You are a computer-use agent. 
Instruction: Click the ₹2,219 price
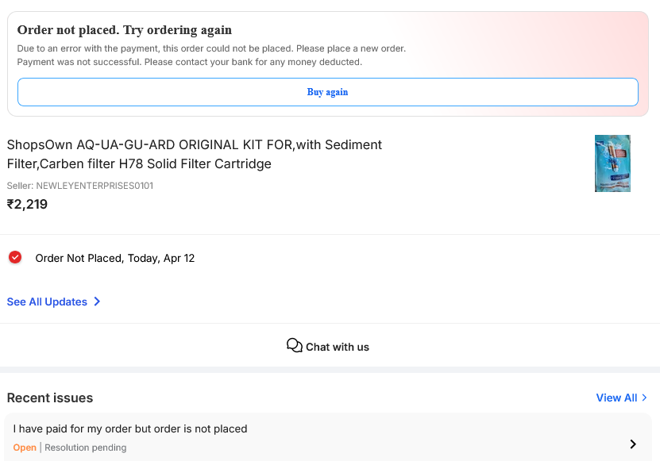pyautogui.click(x=27, y=205)
